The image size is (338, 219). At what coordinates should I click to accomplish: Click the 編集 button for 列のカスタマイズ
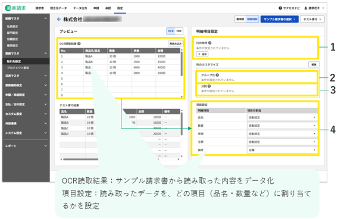pos(314,64)
